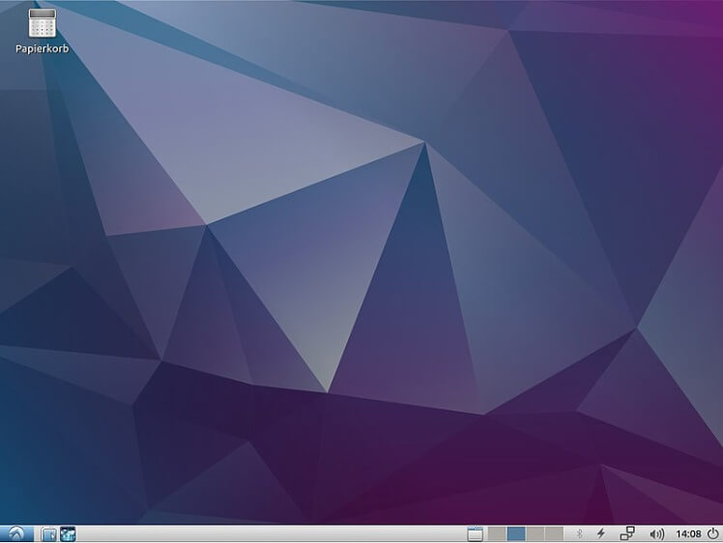Open the Lubuntu start menu button
The height and width of the screenshot is (543, 723).
(16, 533)
